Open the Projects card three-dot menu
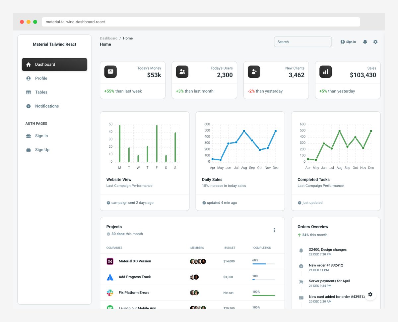398x322 pixels. click(274, 230)
